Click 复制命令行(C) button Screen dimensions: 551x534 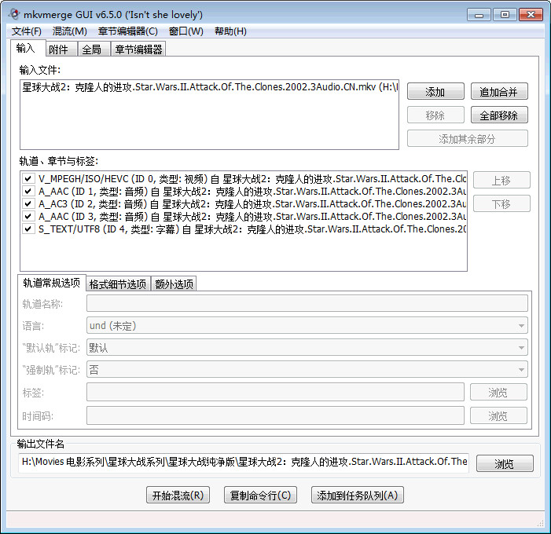point(260,495)
